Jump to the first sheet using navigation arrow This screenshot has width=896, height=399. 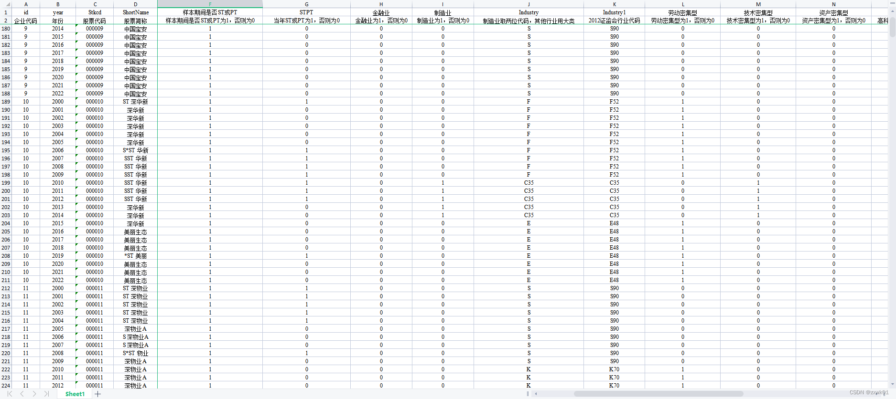10,394
